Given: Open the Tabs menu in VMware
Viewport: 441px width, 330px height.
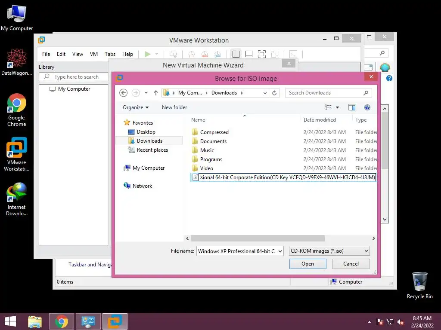Looking at the screenshot, I should click(x=110, y=54).
